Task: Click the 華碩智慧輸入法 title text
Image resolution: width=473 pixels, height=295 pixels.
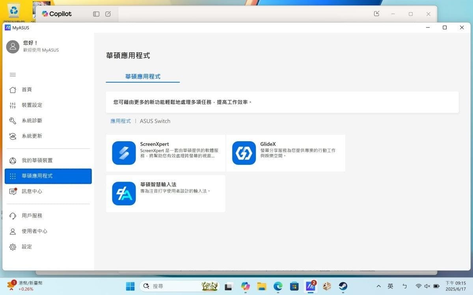Action: [158, 184]
